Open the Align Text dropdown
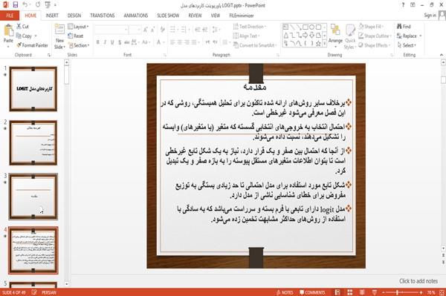The width and height of the screenshot is (446, 296). [x=246, y=36]
